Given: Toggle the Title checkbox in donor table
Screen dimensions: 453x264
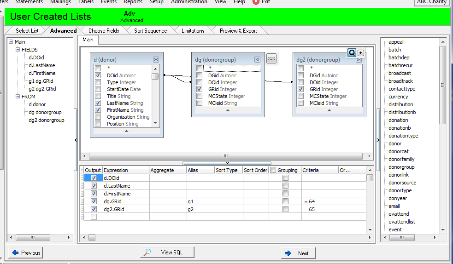Looking at the screenshot, I should tap(98, 96).
